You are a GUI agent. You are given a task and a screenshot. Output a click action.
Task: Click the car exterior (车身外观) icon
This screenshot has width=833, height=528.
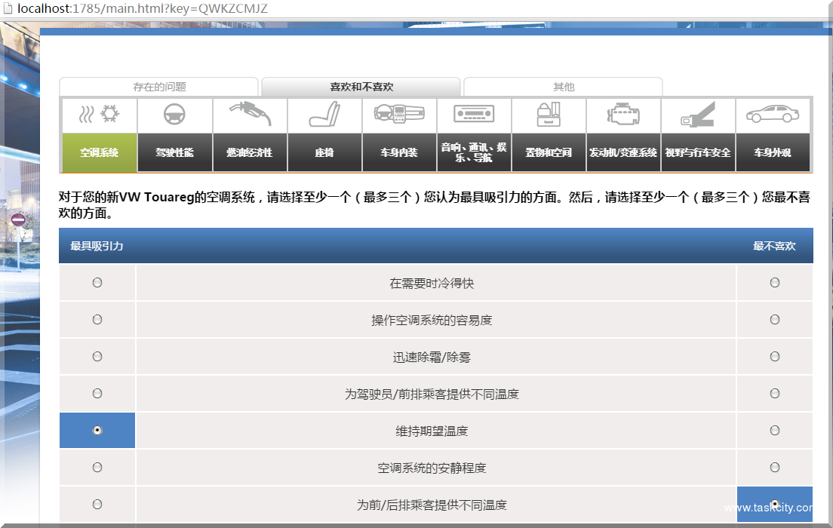tap(773, 115)
